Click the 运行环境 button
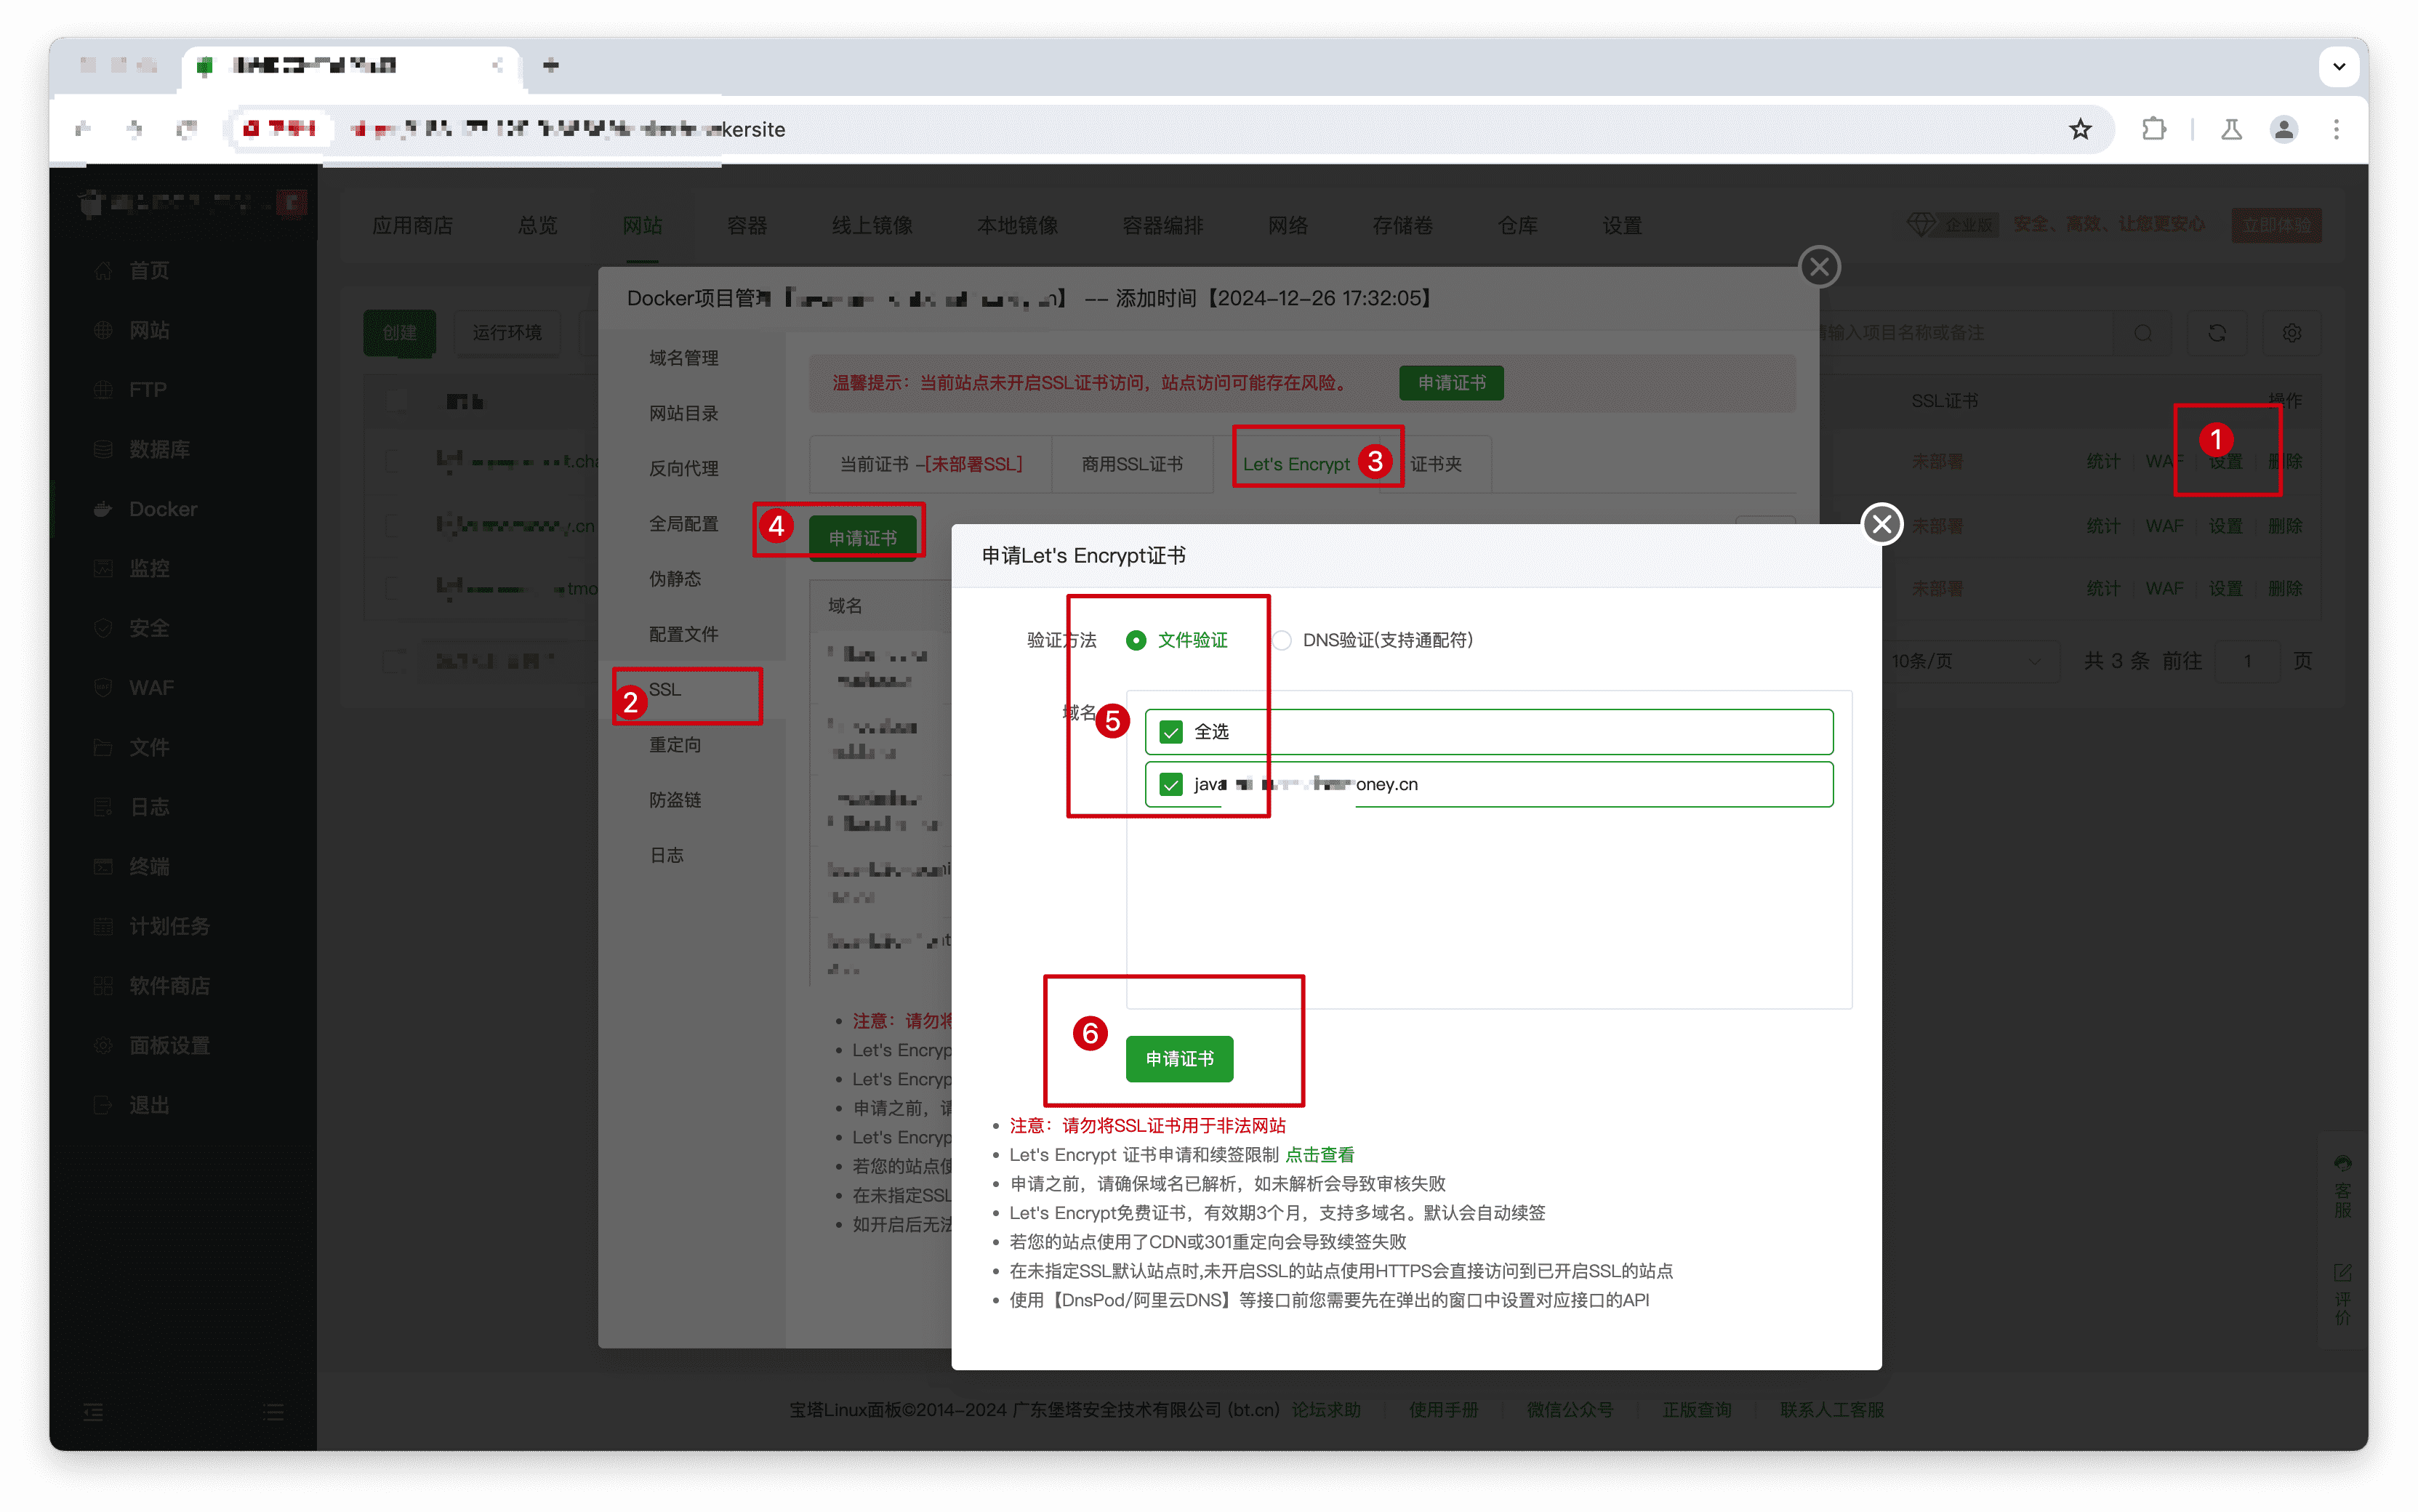 [507, 332]
